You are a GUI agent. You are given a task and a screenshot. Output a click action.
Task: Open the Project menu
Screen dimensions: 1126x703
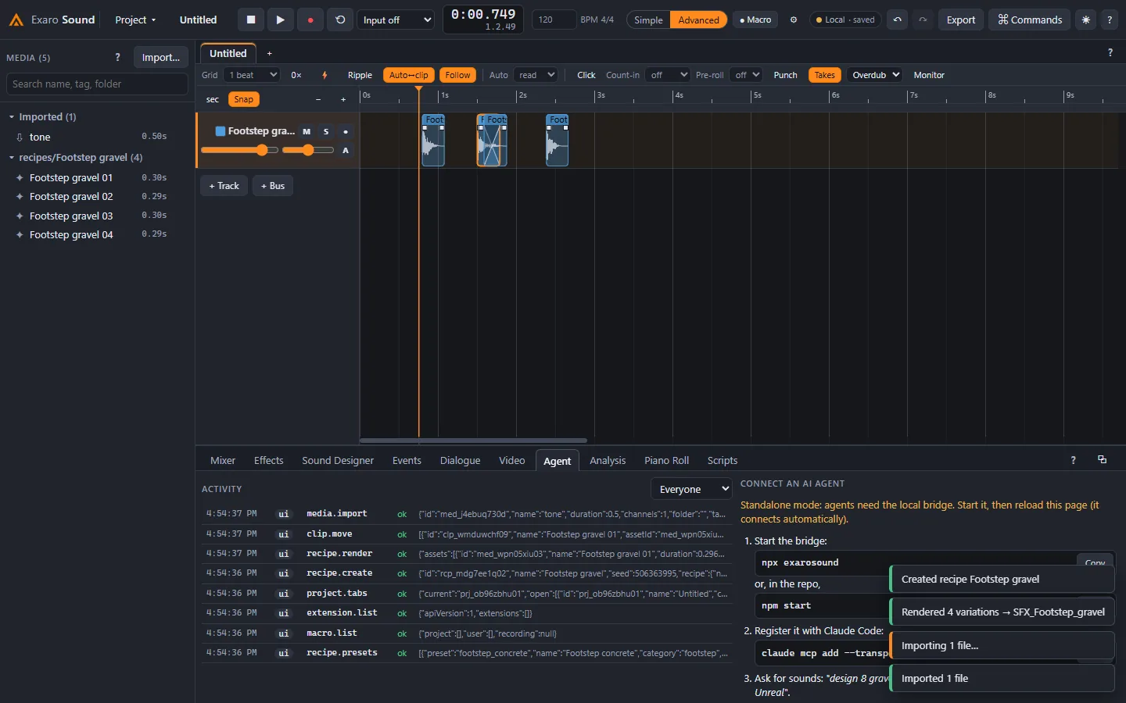[135, 20]
